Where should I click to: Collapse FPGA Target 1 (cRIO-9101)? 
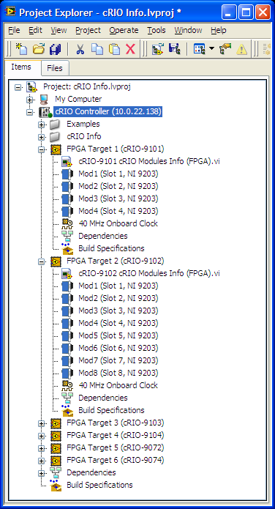point(41,149)
